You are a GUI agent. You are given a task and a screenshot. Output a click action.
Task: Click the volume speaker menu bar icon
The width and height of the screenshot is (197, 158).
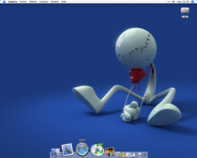173,2
